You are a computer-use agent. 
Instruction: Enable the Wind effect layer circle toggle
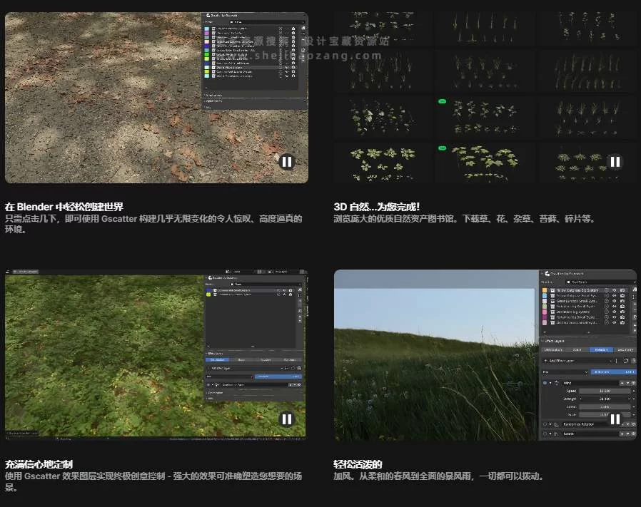[x=545, y=383]
